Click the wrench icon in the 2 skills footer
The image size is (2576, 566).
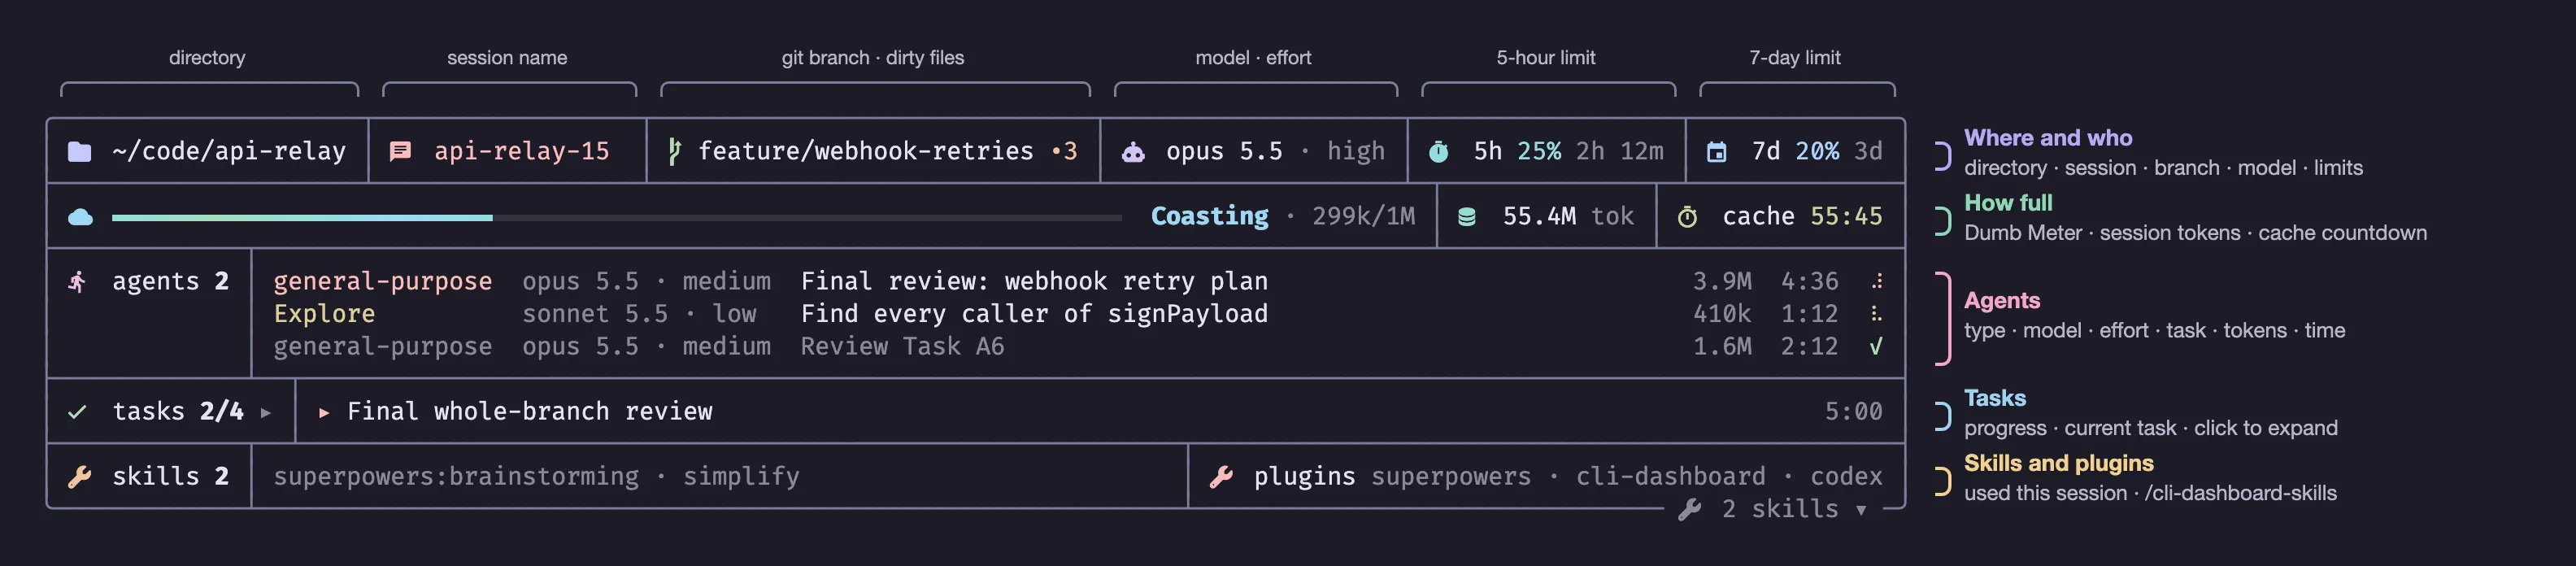pyautogui.click(x=1690, y=510)
